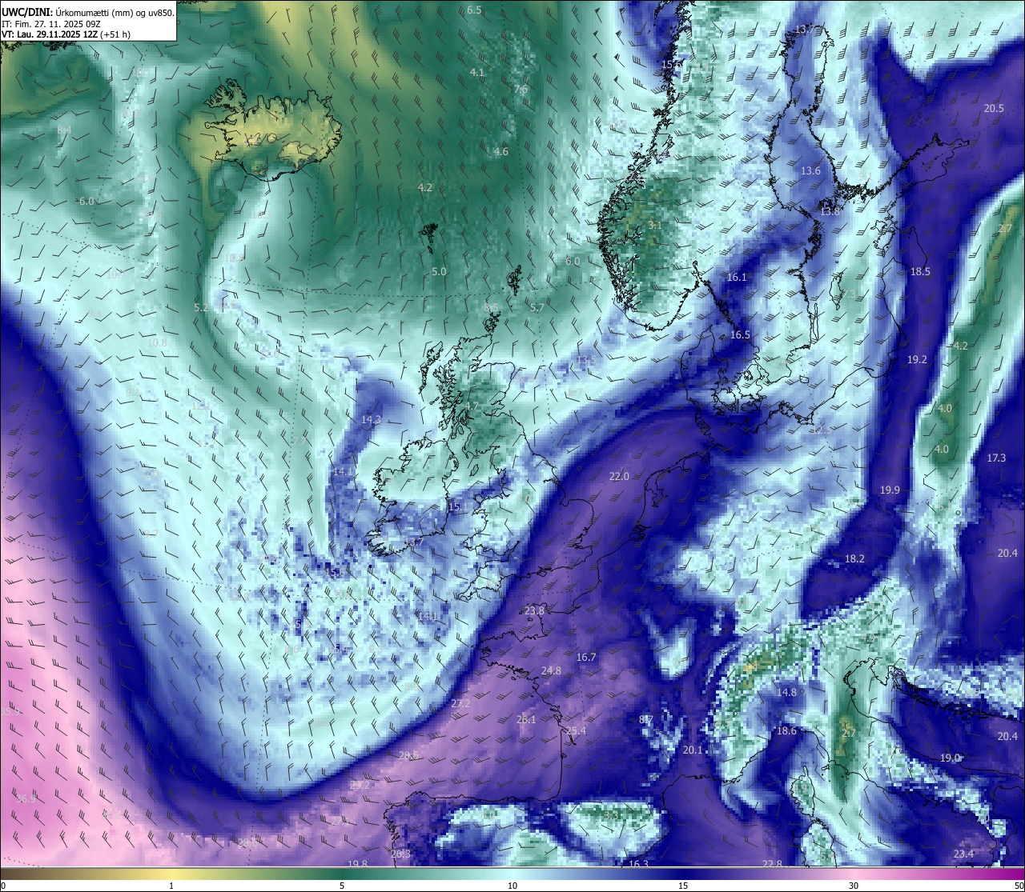
Task: Click the 19.2 value on the map
Action: [917, 360]
